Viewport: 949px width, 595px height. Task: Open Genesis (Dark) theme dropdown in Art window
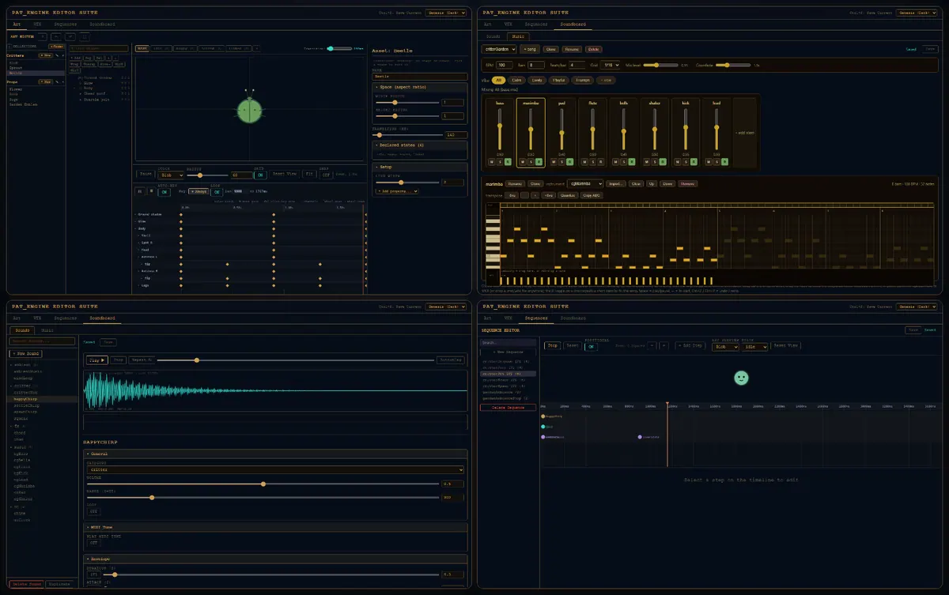[444, 13]
